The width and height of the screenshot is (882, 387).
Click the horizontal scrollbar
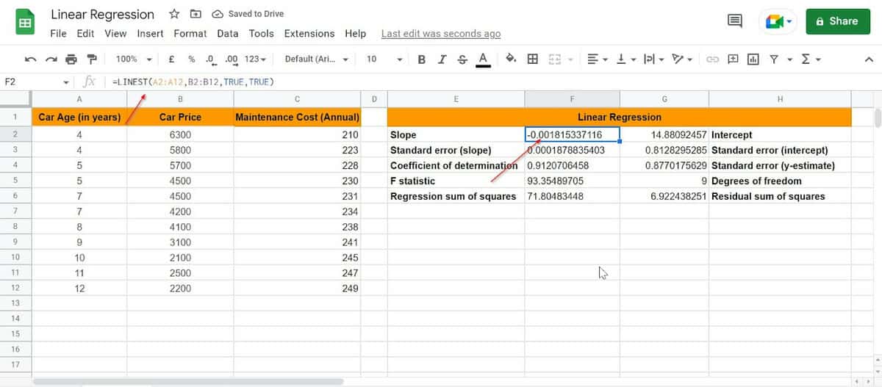click(x=187, y=381)
